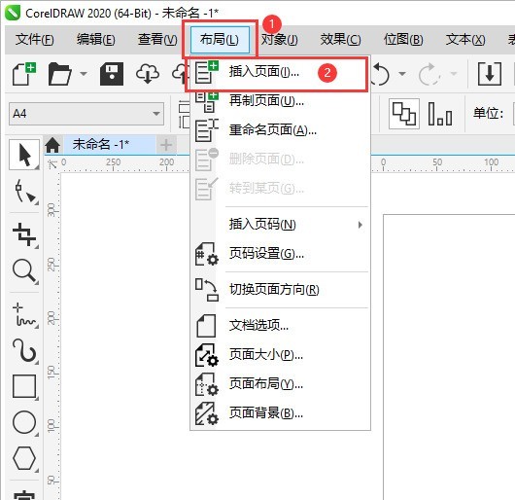Click the overlapping pages icon
The image size is (515, 500).
tap(404, 114)
